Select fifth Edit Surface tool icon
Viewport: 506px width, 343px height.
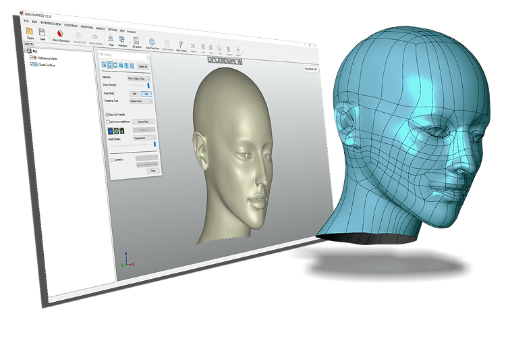pyautogui.click(x=126, y=66)
